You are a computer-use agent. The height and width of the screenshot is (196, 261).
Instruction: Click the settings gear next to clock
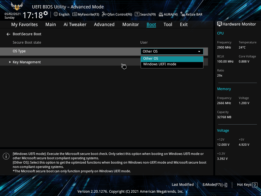46,13
